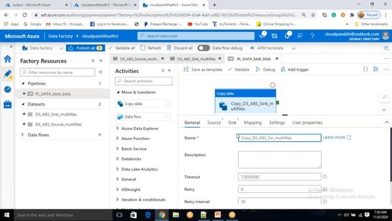
Task: Open ARM template dropdown
Action: coord(294,48)
